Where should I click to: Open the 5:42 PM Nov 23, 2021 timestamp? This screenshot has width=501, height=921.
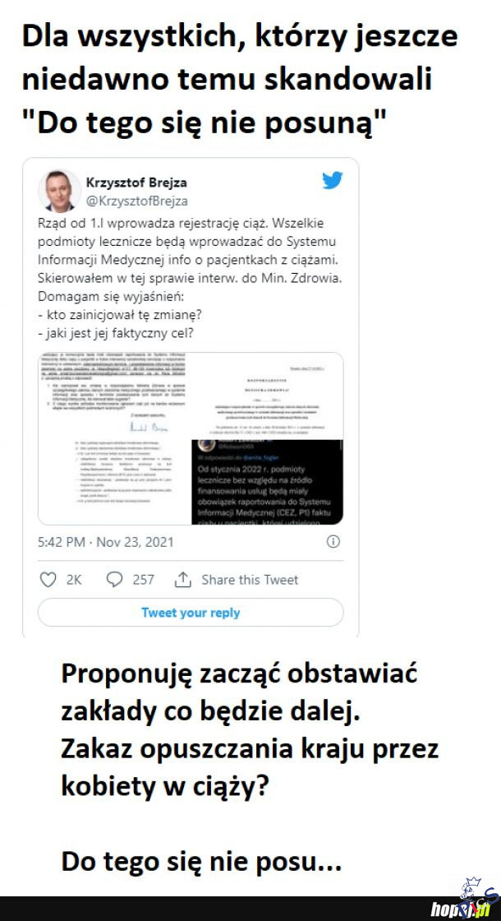(106, 542)
